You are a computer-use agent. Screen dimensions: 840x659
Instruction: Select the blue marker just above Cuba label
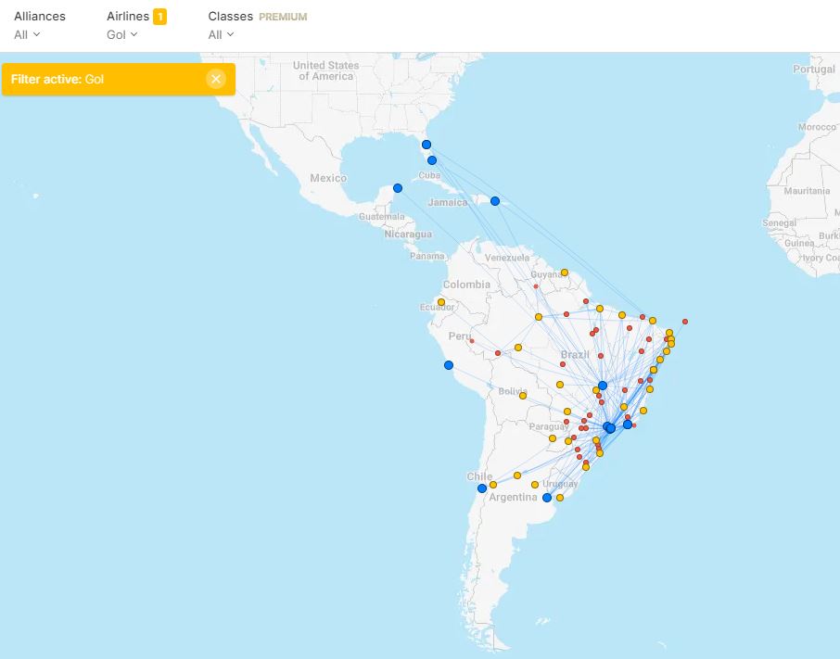[x=432, y=160]
